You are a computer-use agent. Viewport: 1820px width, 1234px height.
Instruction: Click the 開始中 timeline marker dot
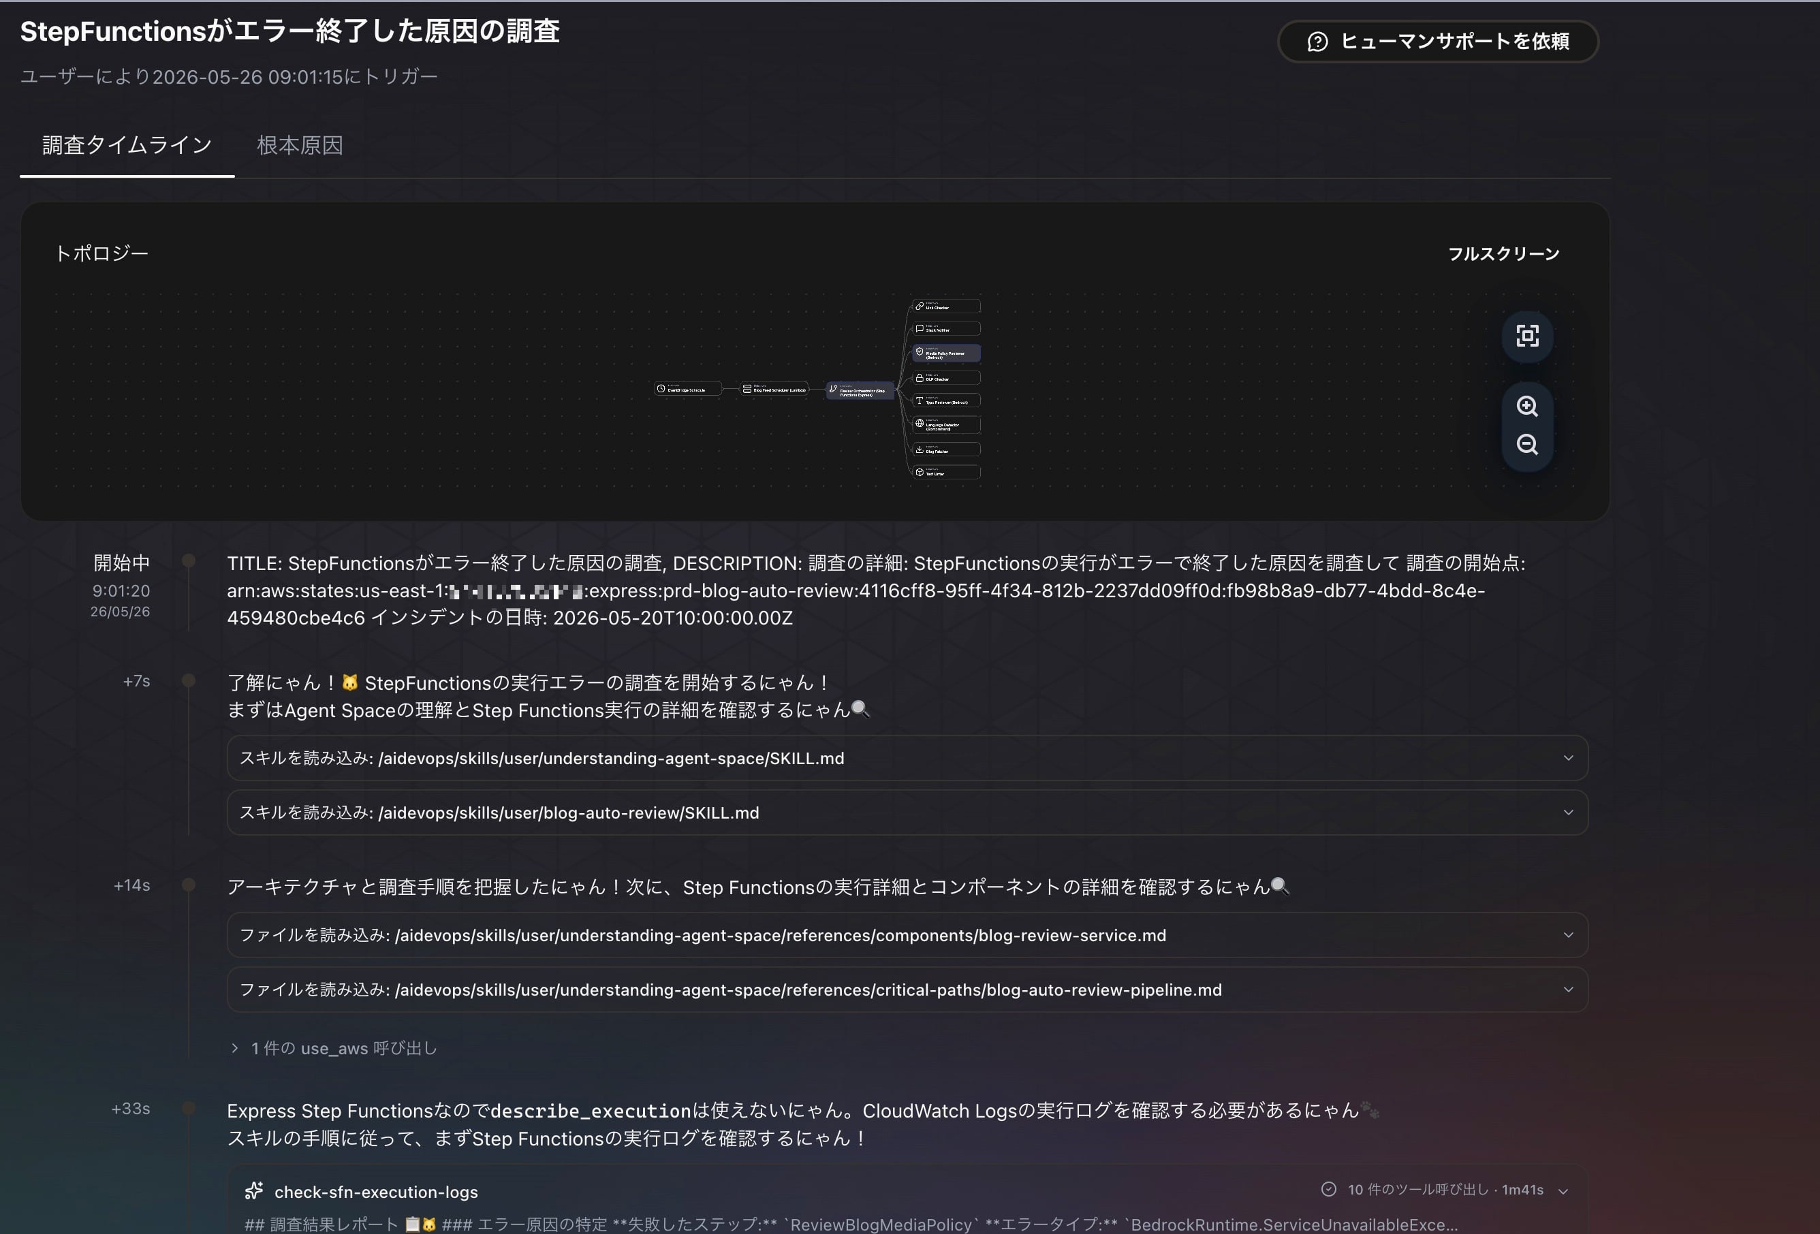click(x=189, y=560)
